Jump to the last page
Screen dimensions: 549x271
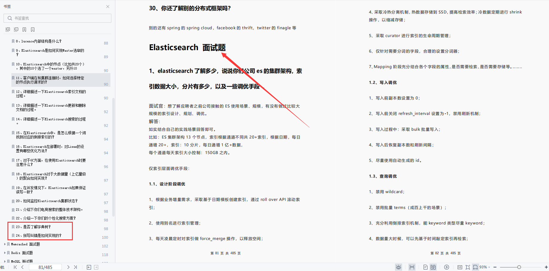[x=75, y=267]
